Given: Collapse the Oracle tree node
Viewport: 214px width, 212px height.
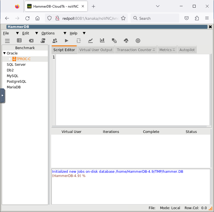Looking at the screenshot, I should (x=4, y=53).
